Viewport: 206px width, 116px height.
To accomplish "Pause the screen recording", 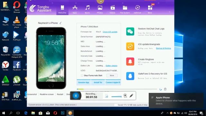I will (x=76, y=96).
